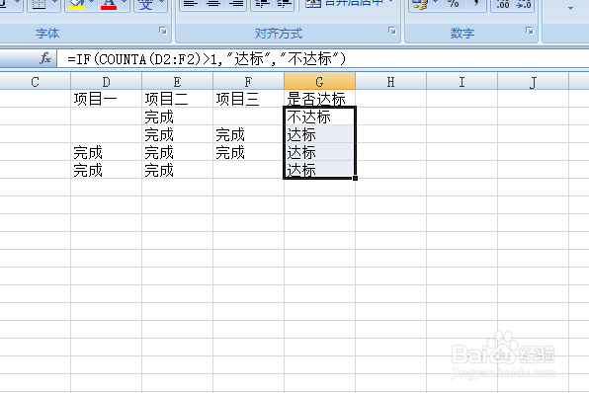Align text to the right
The height and width of the screenshot is (393, 589).
(x=236, y=5)
